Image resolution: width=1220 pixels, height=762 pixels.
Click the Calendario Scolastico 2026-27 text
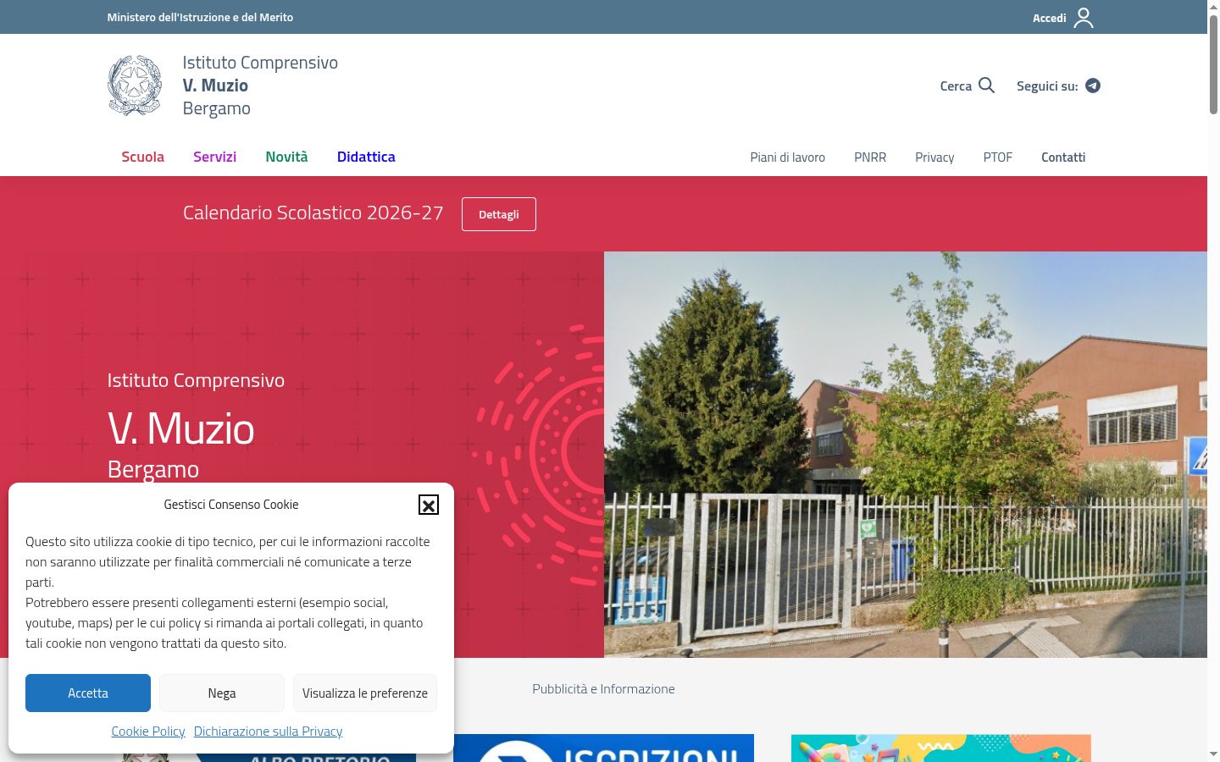(x=313, y=213)
